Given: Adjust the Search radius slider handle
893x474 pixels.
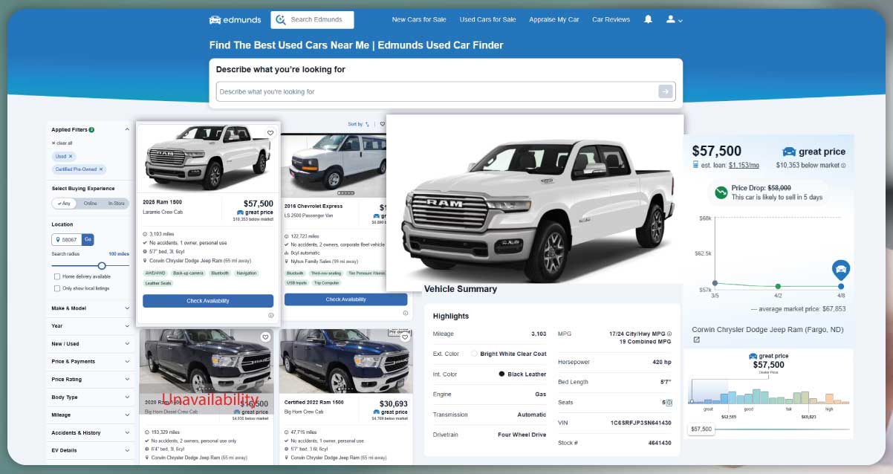Looking at the screenshot, I should 102,265.
